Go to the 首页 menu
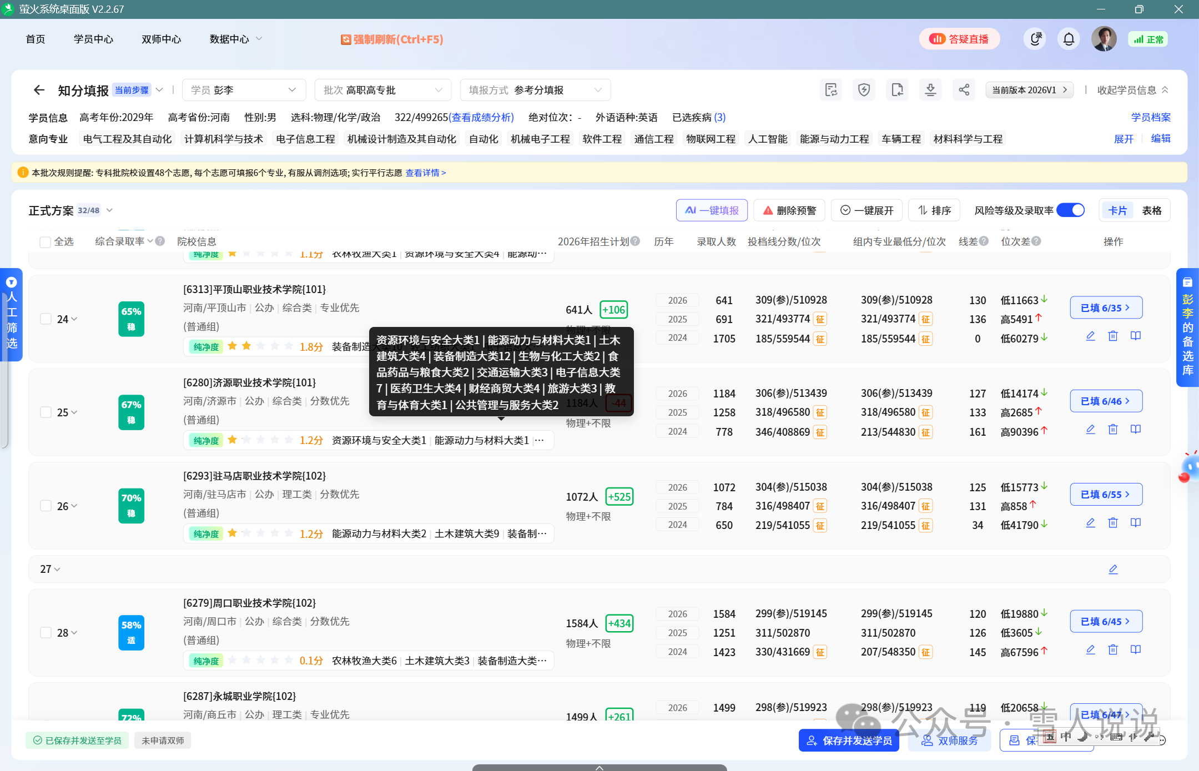This screenshot has height=771, width=1199. (36, 39)
